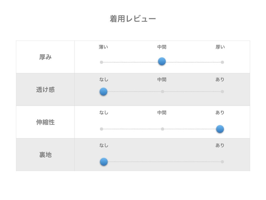
Task: Select the 裏地 row header cell
Action: tap(45, 155)
